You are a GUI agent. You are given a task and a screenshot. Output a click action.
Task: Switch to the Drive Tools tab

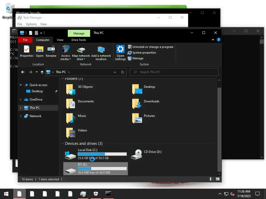78,40
